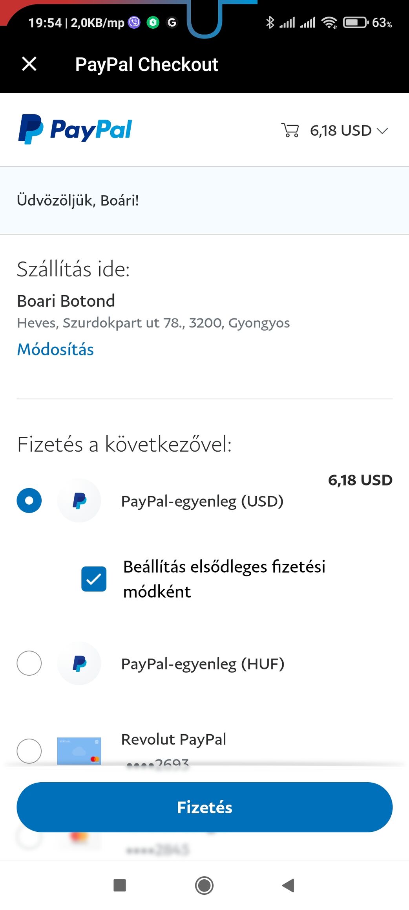Image resolution: width=409 pixels, height=910 pixels.
Task: Tap the PayPal logo
Action: click(75, 129)
